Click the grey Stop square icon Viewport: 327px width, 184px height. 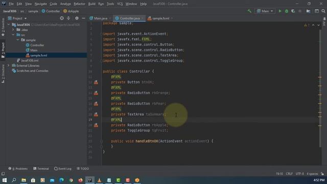pyautogui.click(x=300, y=11)
